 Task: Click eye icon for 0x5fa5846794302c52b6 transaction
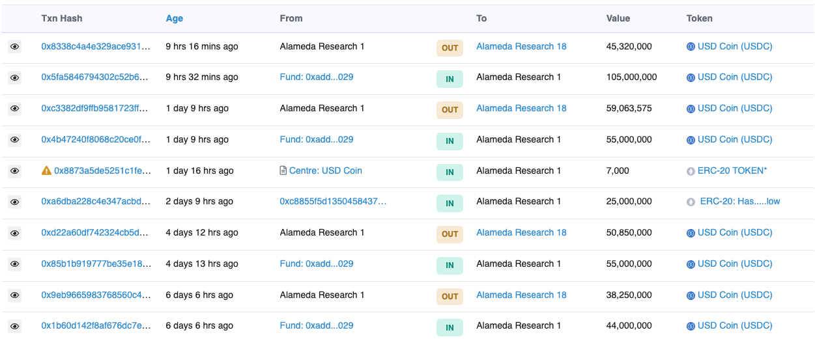click(14, 77)
